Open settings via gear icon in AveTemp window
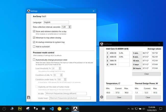 coord(102,97)
